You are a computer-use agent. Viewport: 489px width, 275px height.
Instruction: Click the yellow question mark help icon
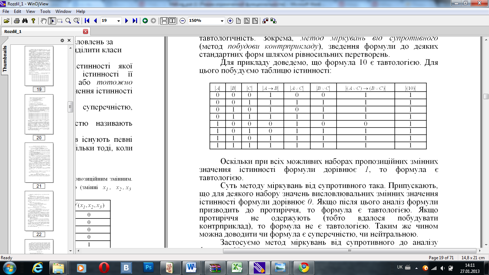click(x=33, y=21)
